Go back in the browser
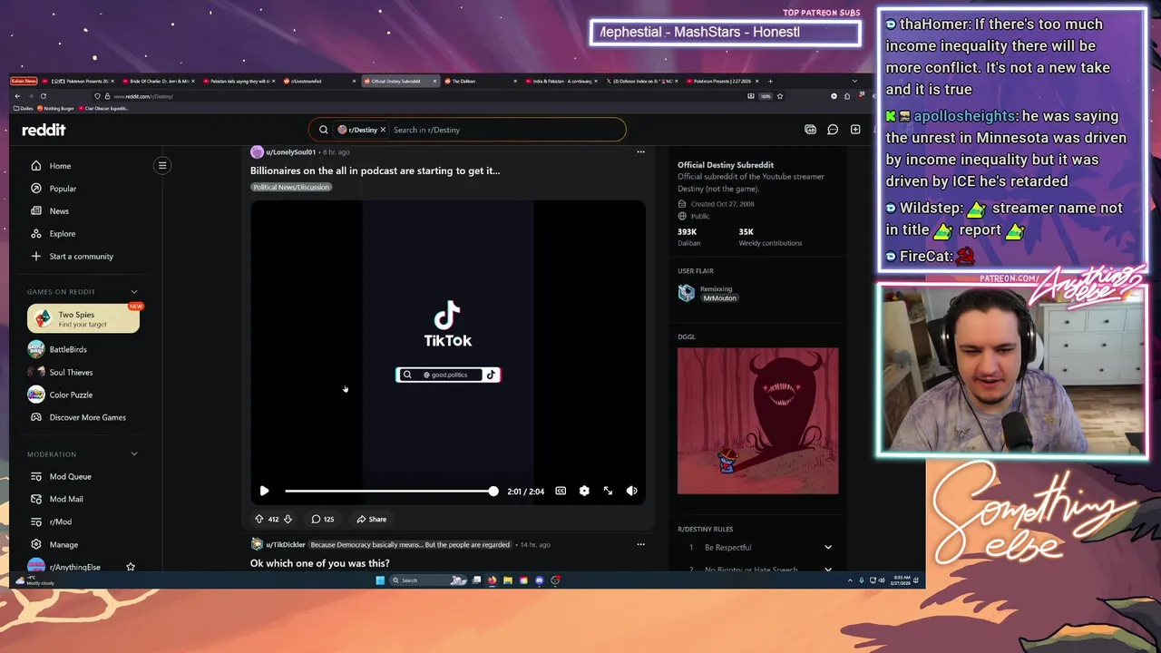The image size is (1161, 653). tap(17, 96)
